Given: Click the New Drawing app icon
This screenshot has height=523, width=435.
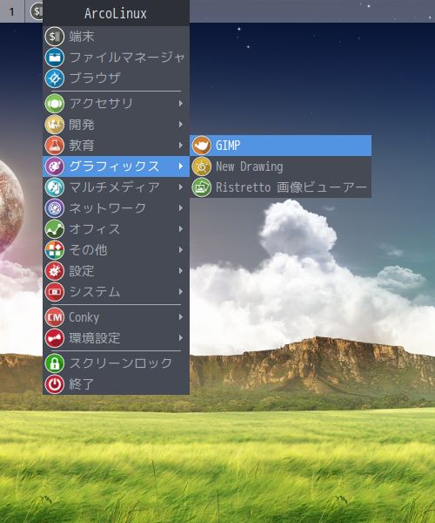Looking at the screenshot, I should pyautogui.click(x=201, y=166).
